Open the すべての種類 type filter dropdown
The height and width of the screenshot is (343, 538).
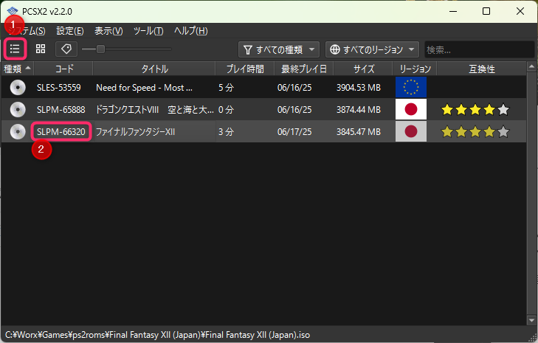279,49
